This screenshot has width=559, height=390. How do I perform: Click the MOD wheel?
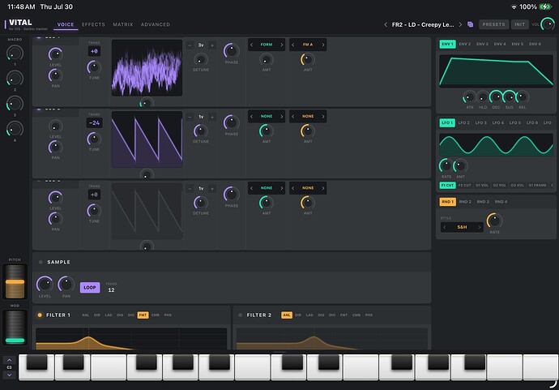tap(15, 328)
